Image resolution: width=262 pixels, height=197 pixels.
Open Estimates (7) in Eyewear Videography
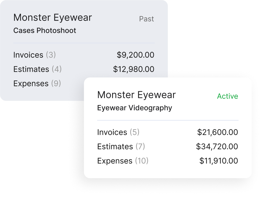[121, 146]
